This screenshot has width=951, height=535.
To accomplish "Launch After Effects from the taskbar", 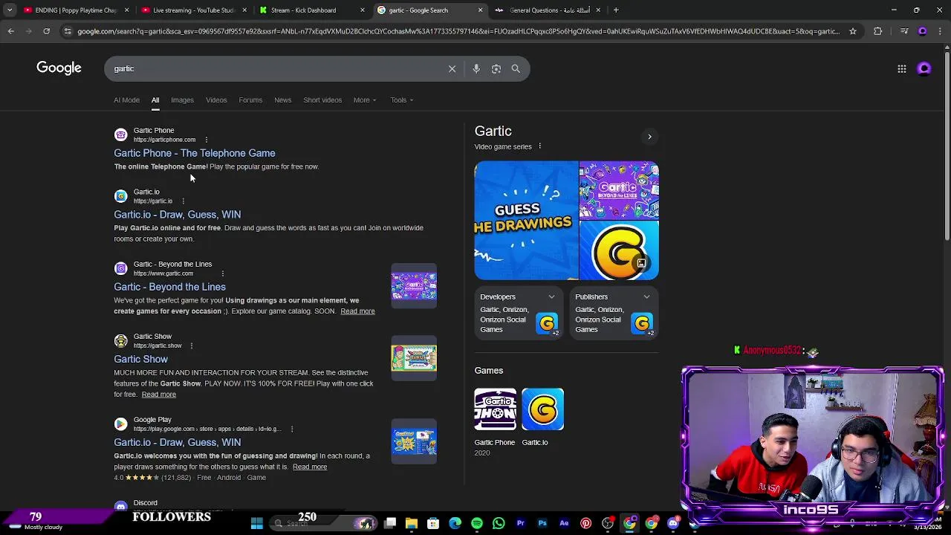I will coord(564,523).
